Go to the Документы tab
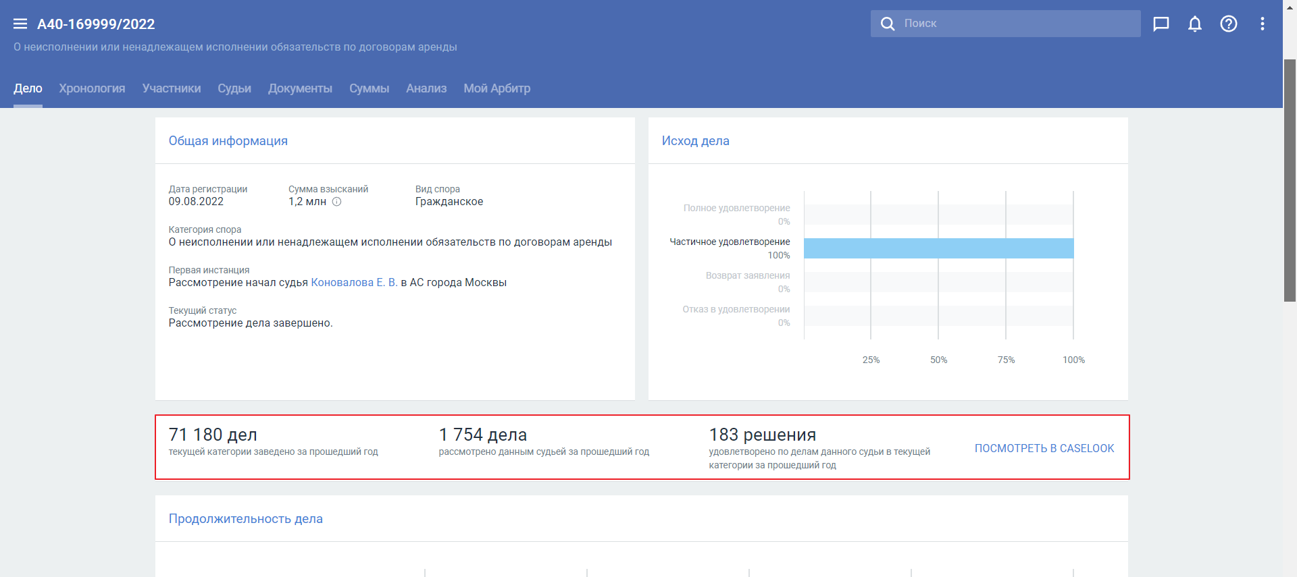Screen dimensions: 1297x577 300,88
